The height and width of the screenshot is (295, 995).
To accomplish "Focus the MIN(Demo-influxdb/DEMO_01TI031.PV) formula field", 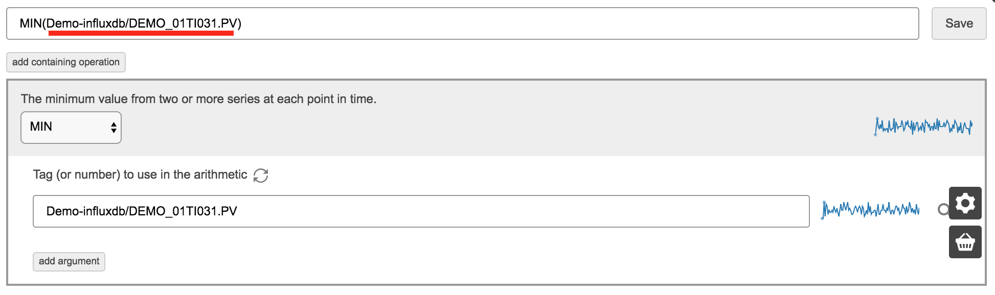I will pos(463,23).
